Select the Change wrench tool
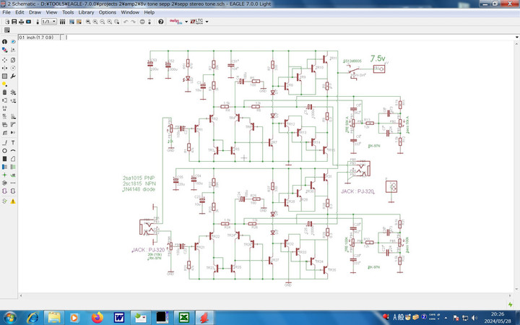The height and width of the screenshot is (325, 520). click(13, 76)
